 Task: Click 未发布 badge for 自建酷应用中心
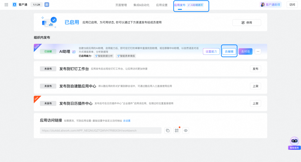click(48, 86)
